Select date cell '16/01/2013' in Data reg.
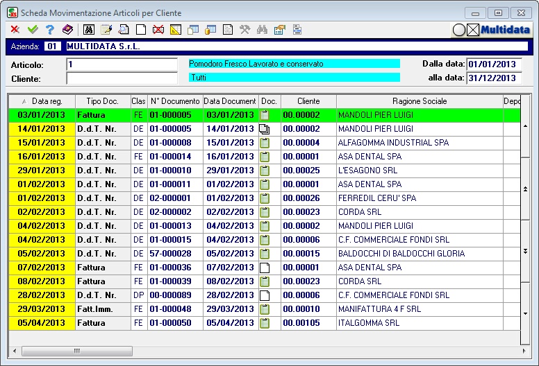 42,157
